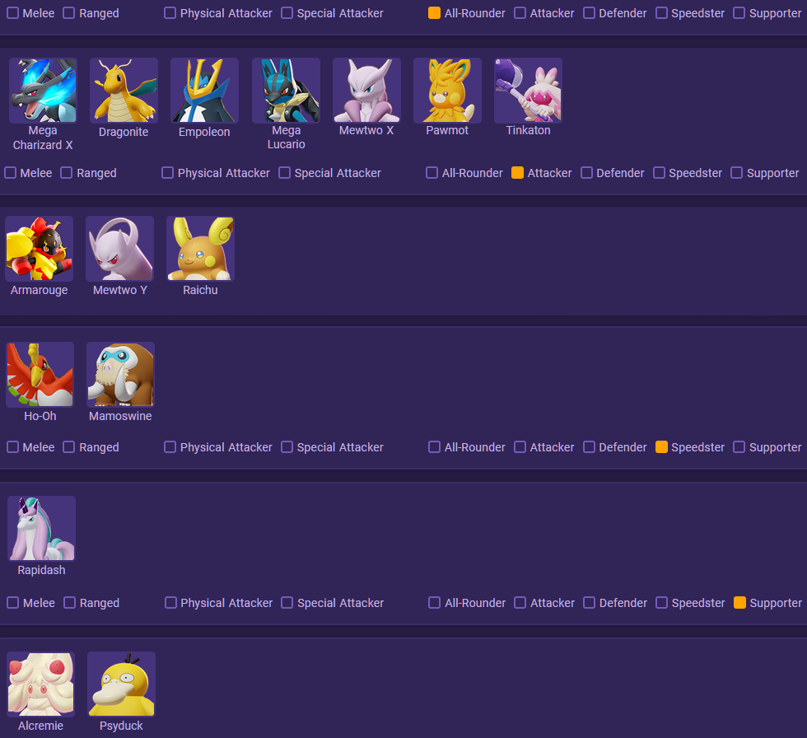Click the Mamoswine character icon

(x=120, y=375)
